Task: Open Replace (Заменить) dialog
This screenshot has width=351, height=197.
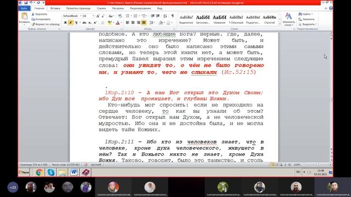Action: point(307,19)
